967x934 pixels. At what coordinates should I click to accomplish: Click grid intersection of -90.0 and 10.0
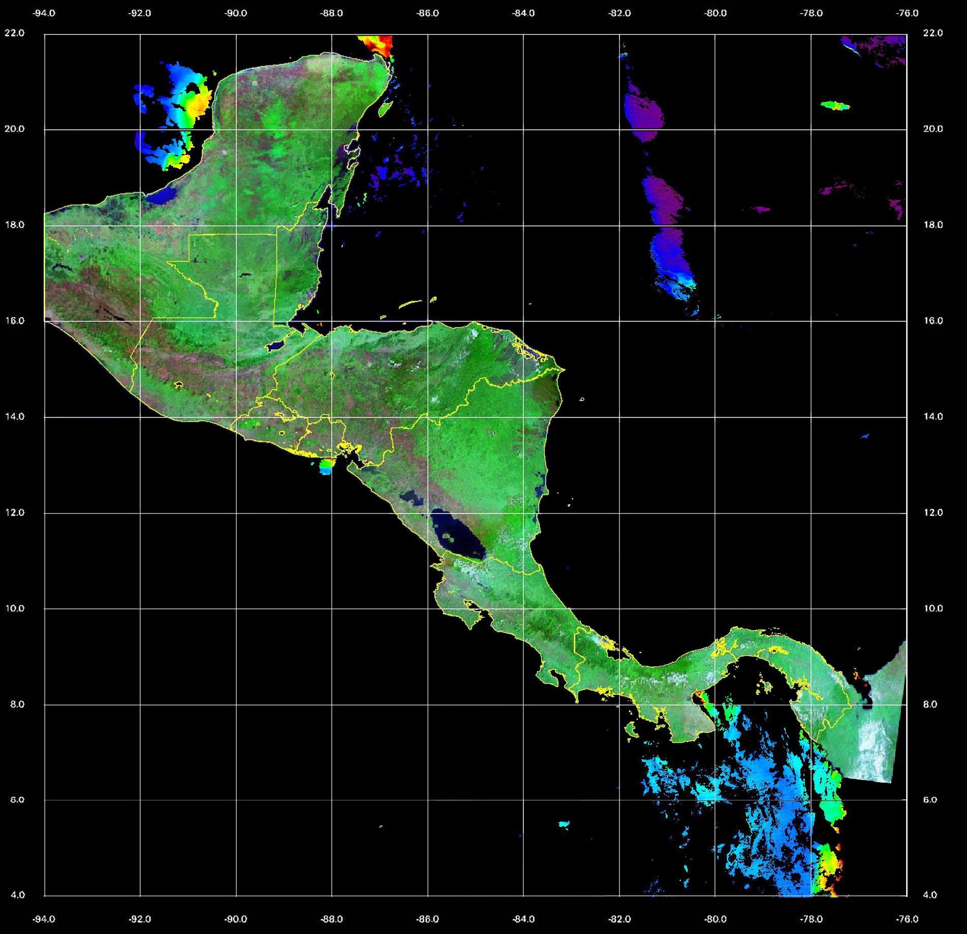coord(236,608)
